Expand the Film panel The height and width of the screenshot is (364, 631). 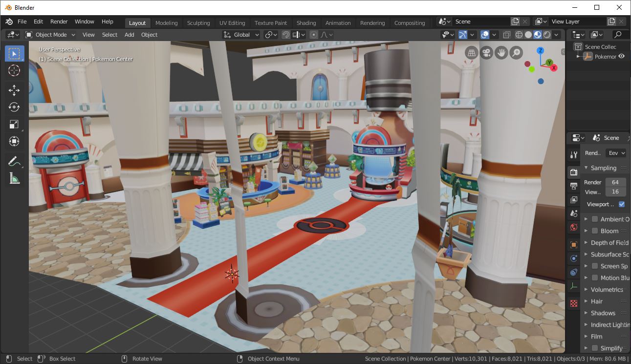586,336
